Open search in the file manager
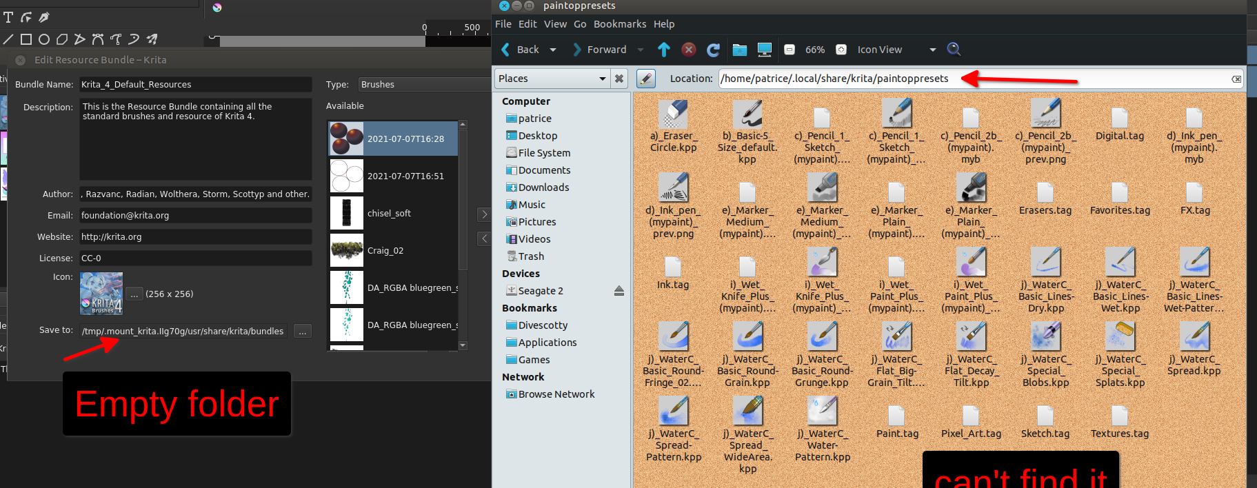 (x=954, y=49)
